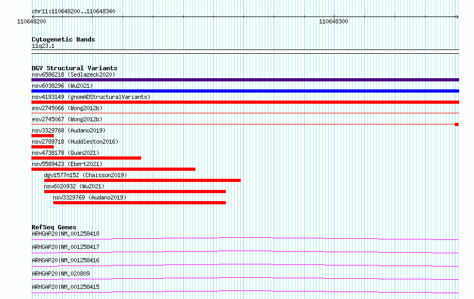The width and height of the screenshot is (474, 299).
Task: Click nsv3329768 (Audano2019) label
Action: [x=69, y=130]
